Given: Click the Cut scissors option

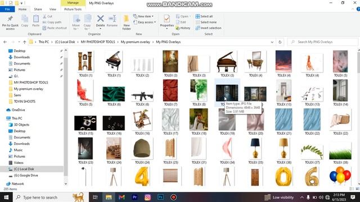Looking at the screenshot, I should [x=47, y=16].
